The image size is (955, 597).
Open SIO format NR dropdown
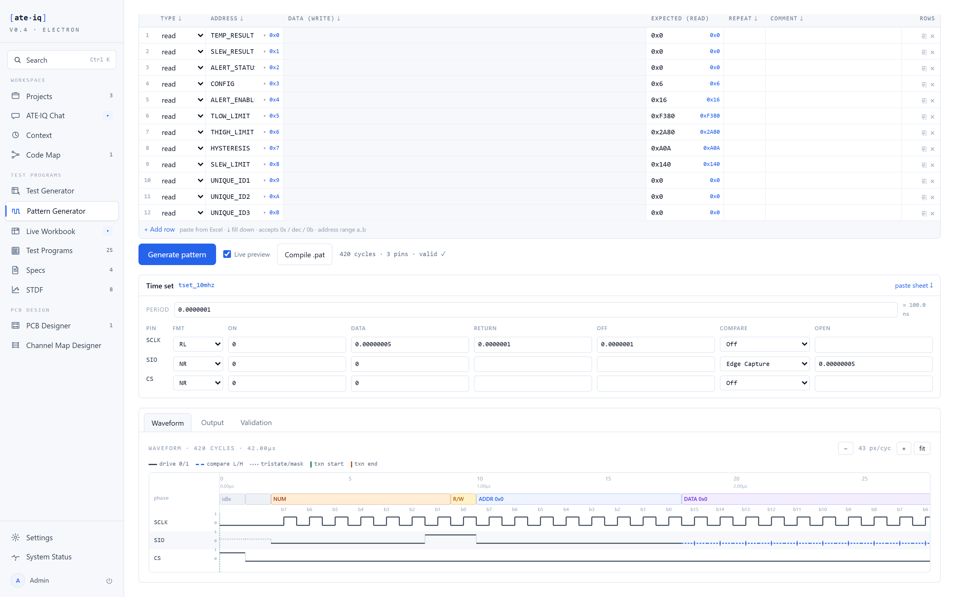198,364
